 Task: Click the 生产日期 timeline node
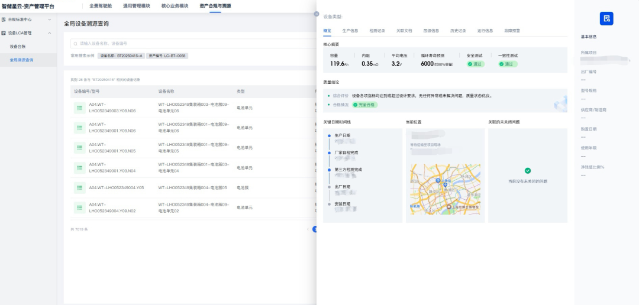[x=329, y=135]
